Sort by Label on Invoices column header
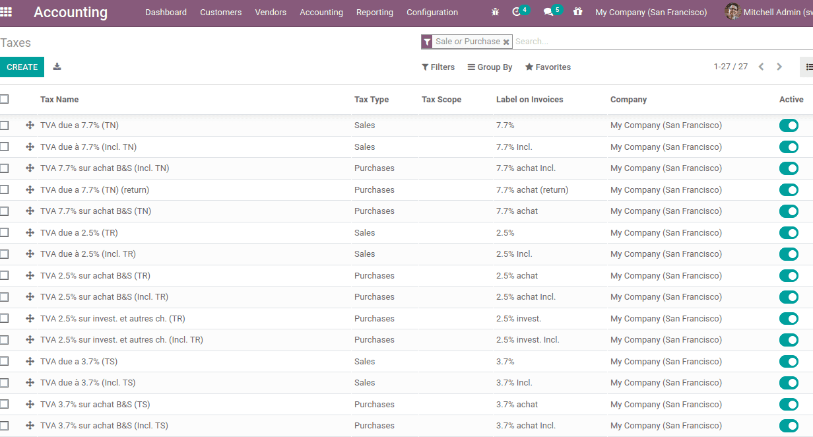Screen dimensions: 813x437 tap(530, 100)
